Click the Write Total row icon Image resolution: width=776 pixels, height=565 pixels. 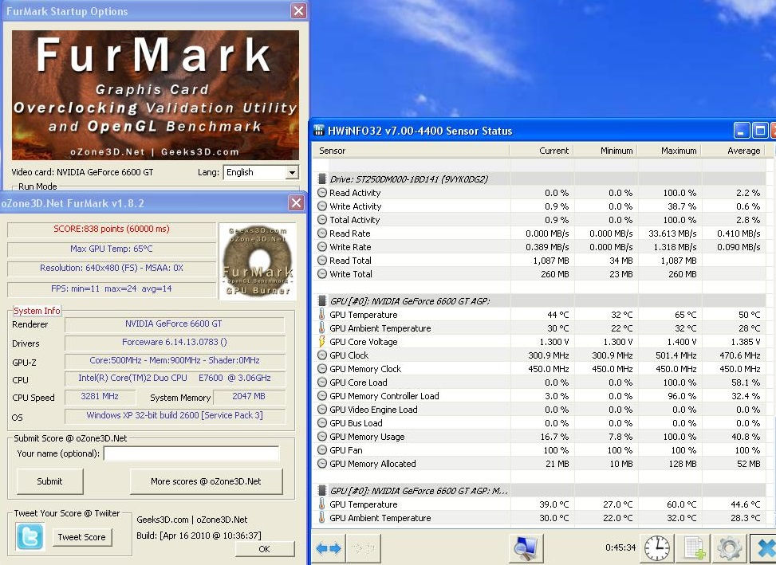coord(322,274)
